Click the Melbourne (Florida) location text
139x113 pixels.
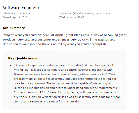[x=85, y=14]
